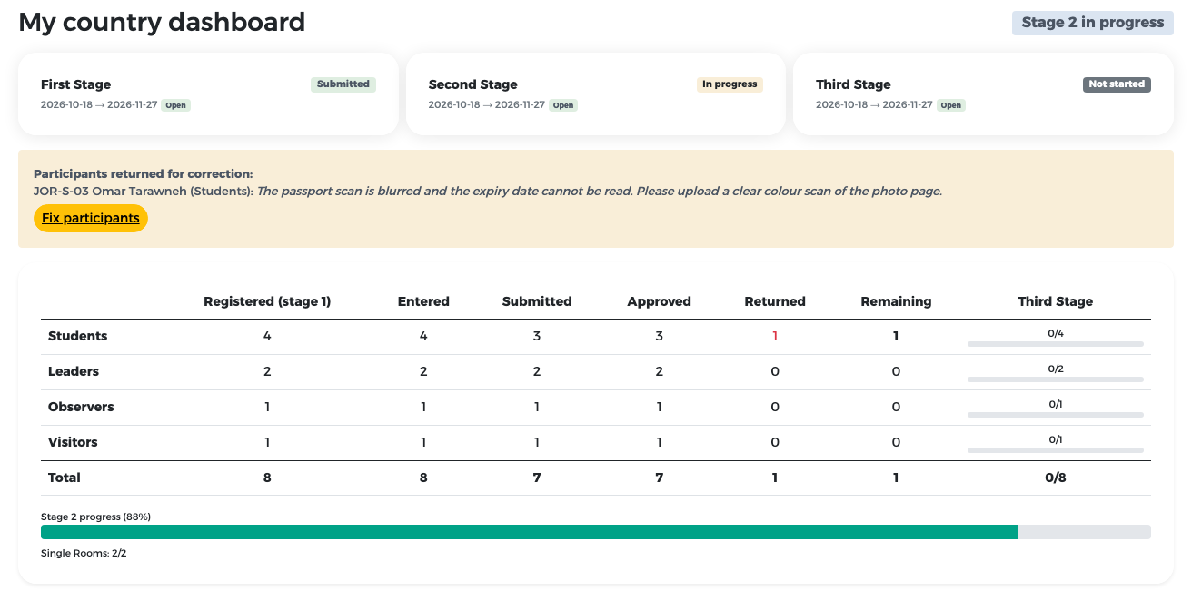Click the Open tag on Third Stage card
Viewport: 1192px width, 591px height.
951,105
